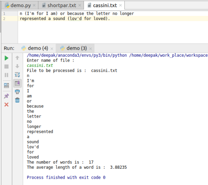The height and width of the screenshot is (185, 208).
Task: Click the text file icon on cassini.txt tab
Action: pos(90,6)
